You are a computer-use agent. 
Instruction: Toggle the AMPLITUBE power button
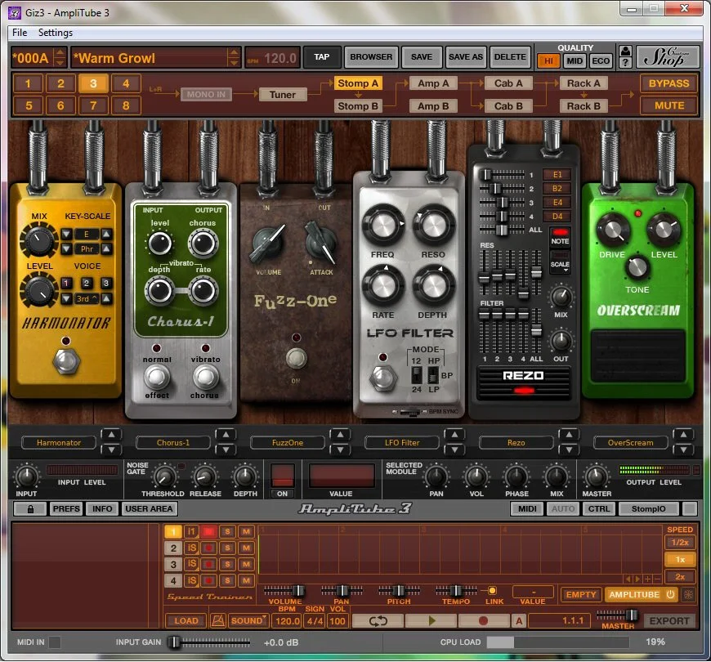point(671,594)
